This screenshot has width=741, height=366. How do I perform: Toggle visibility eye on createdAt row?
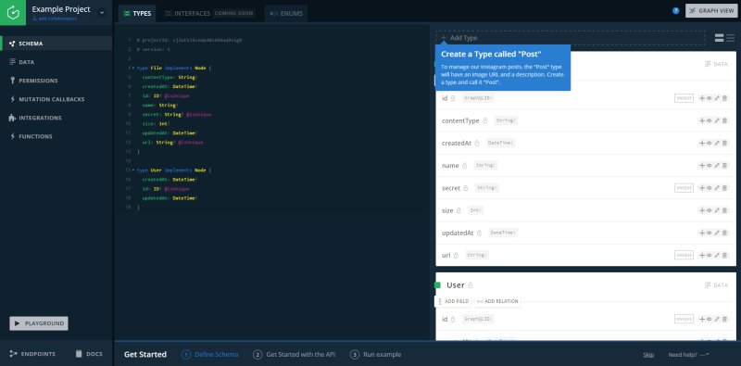[709, 143]
